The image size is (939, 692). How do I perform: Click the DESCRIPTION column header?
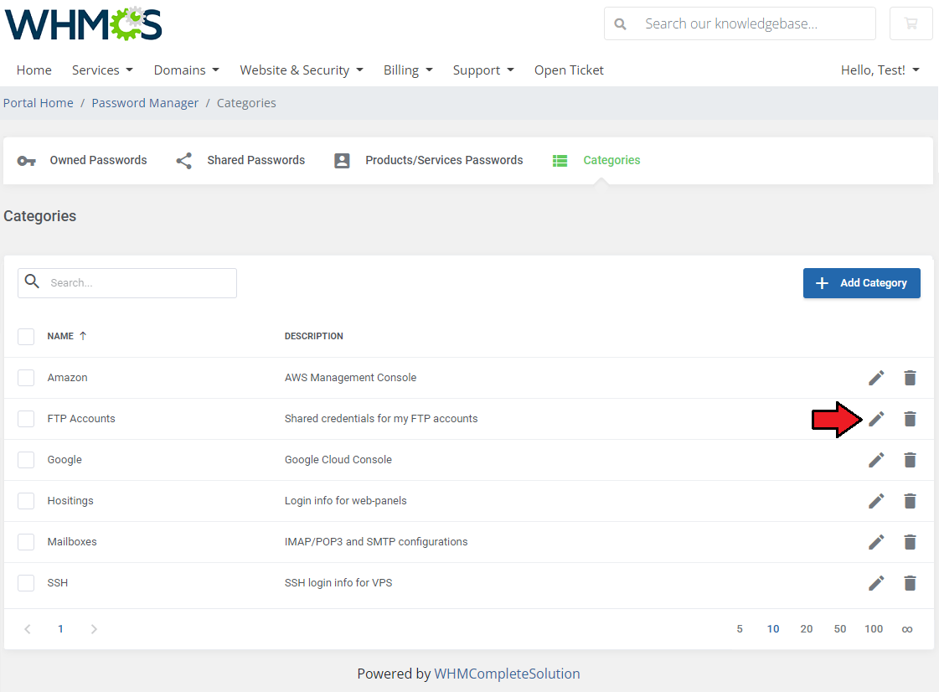click(x=314, y=336)
